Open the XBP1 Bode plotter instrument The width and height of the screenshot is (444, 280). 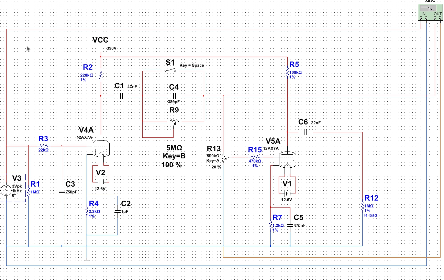430,10
